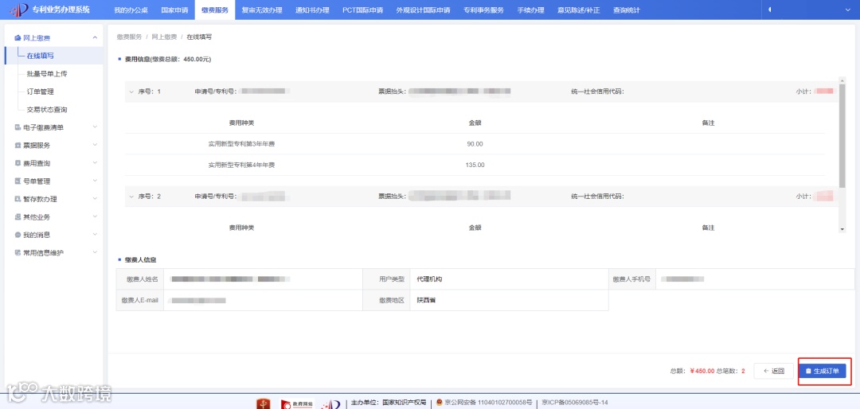
Task: Click the 电子缴费清单 sidebar icon
Action: point(18,127)
